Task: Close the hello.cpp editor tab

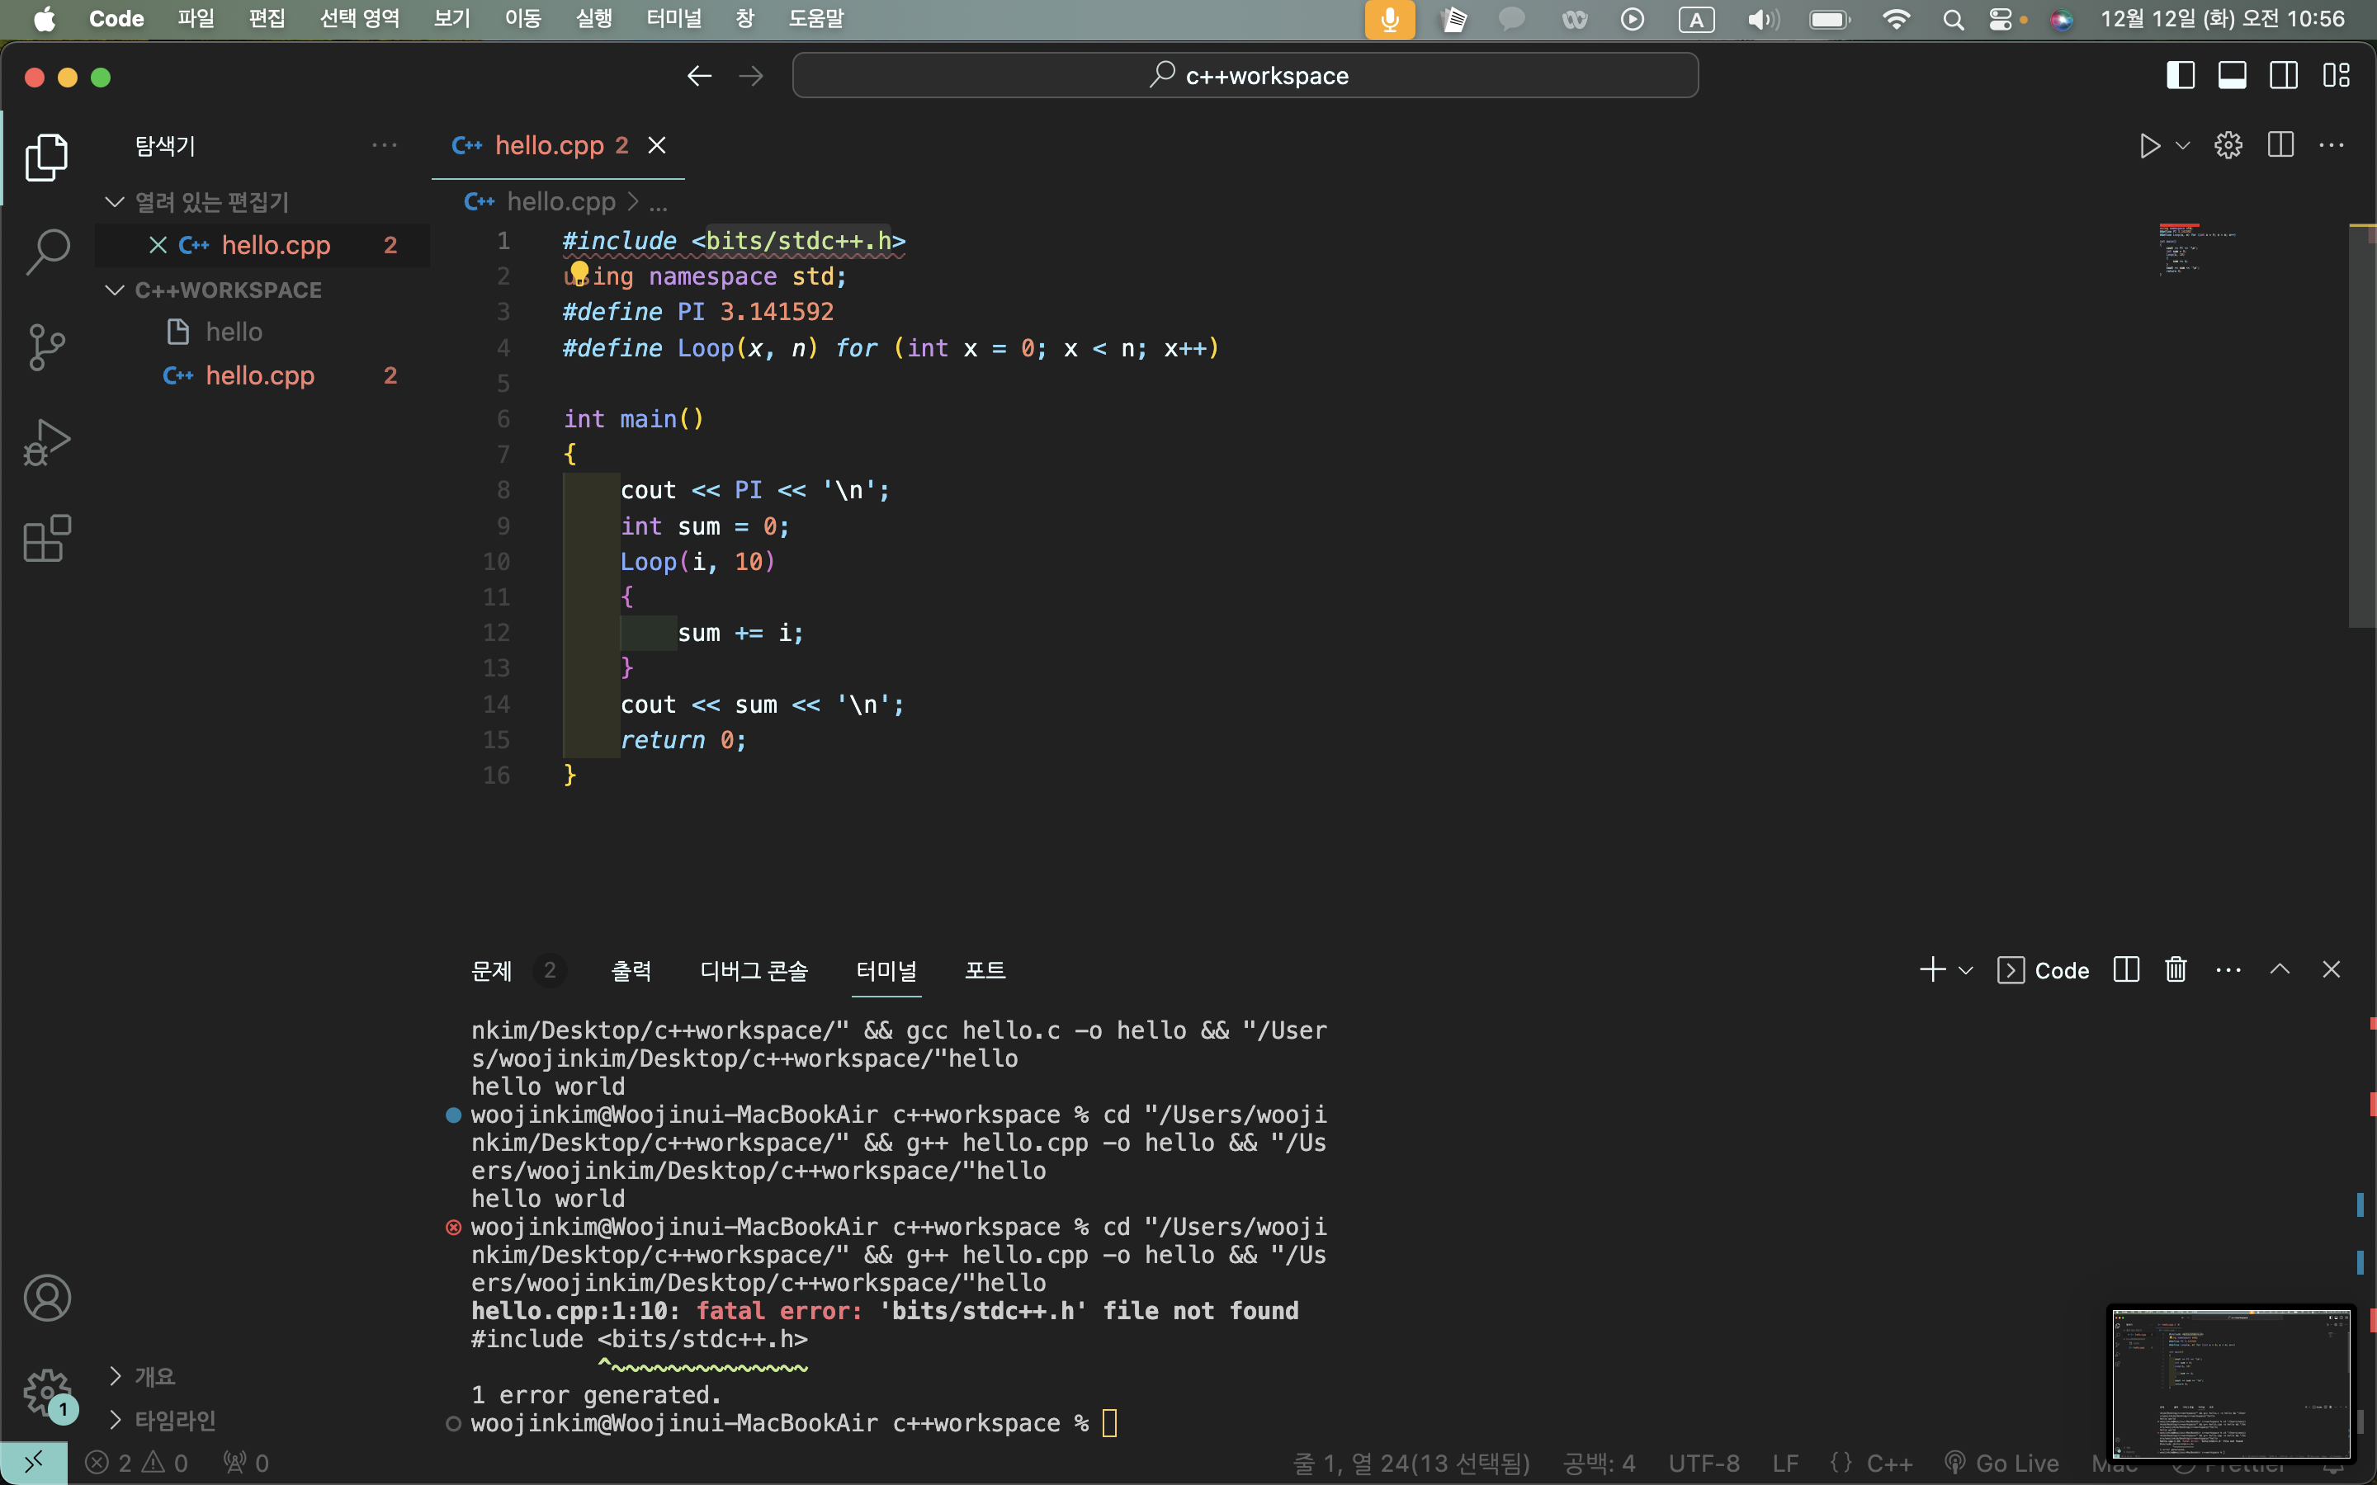Action: (x=657, y=145)
